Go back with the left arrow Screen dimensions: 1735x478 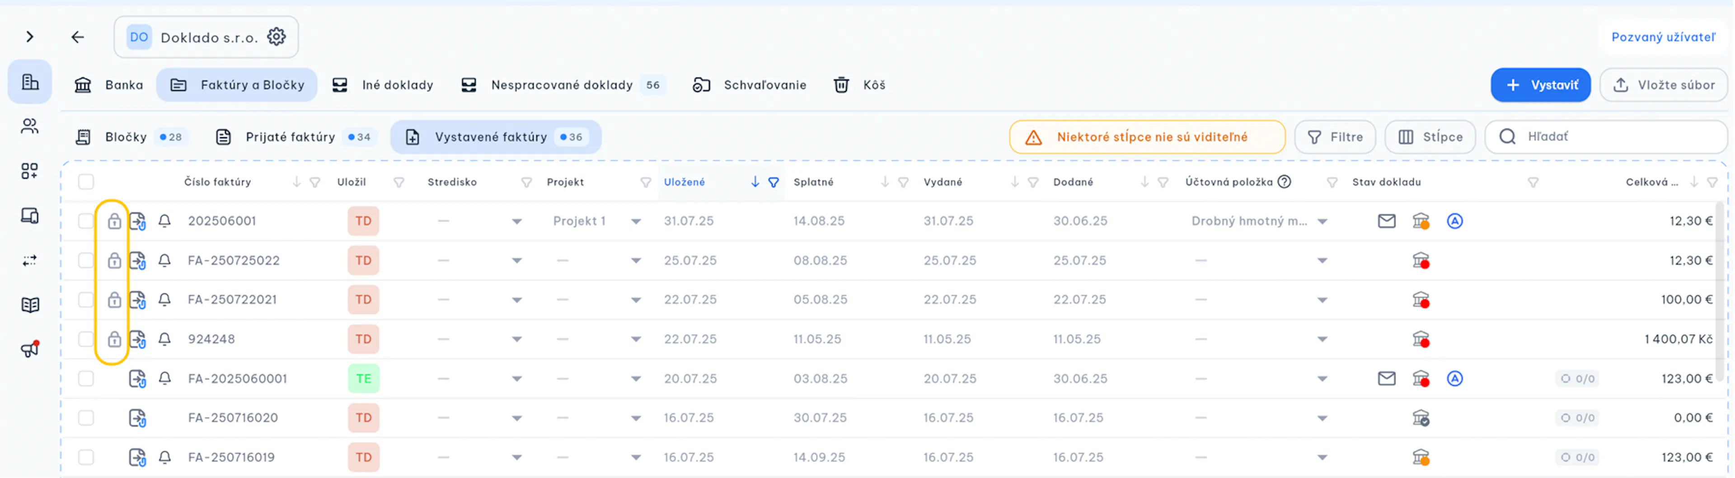pyautogui.click(x=78, y=37)
